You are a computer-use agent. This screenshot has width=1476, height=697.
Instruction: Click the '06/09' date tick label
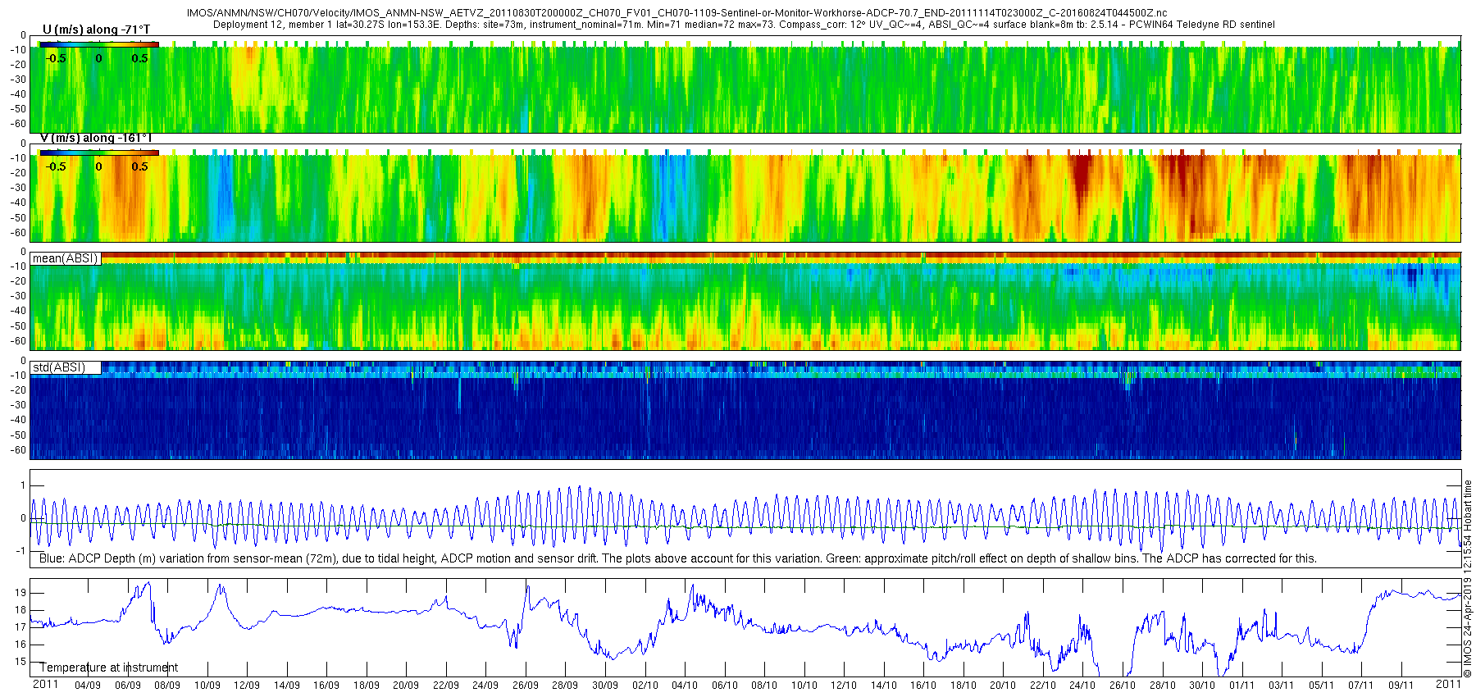[x=128, y=685]
